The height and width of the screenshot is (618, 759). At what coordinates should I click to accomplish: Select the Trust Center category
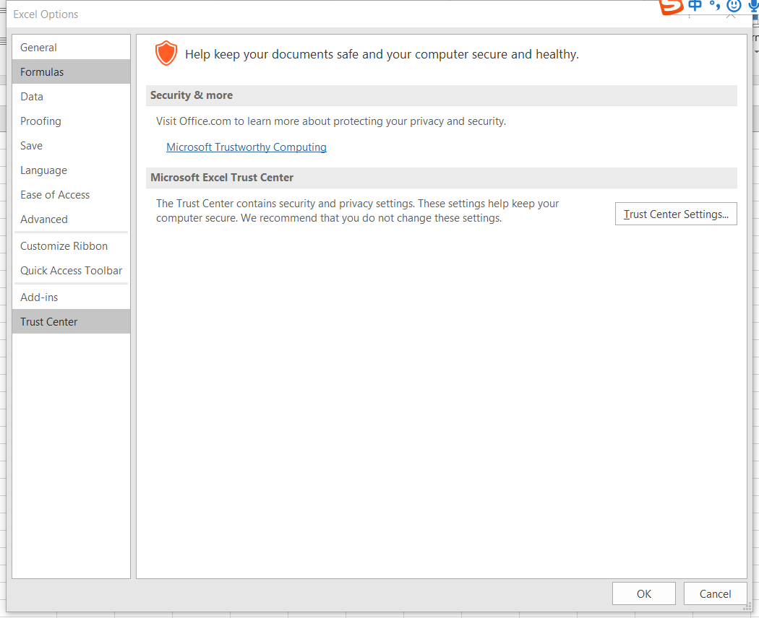point(71,322)
